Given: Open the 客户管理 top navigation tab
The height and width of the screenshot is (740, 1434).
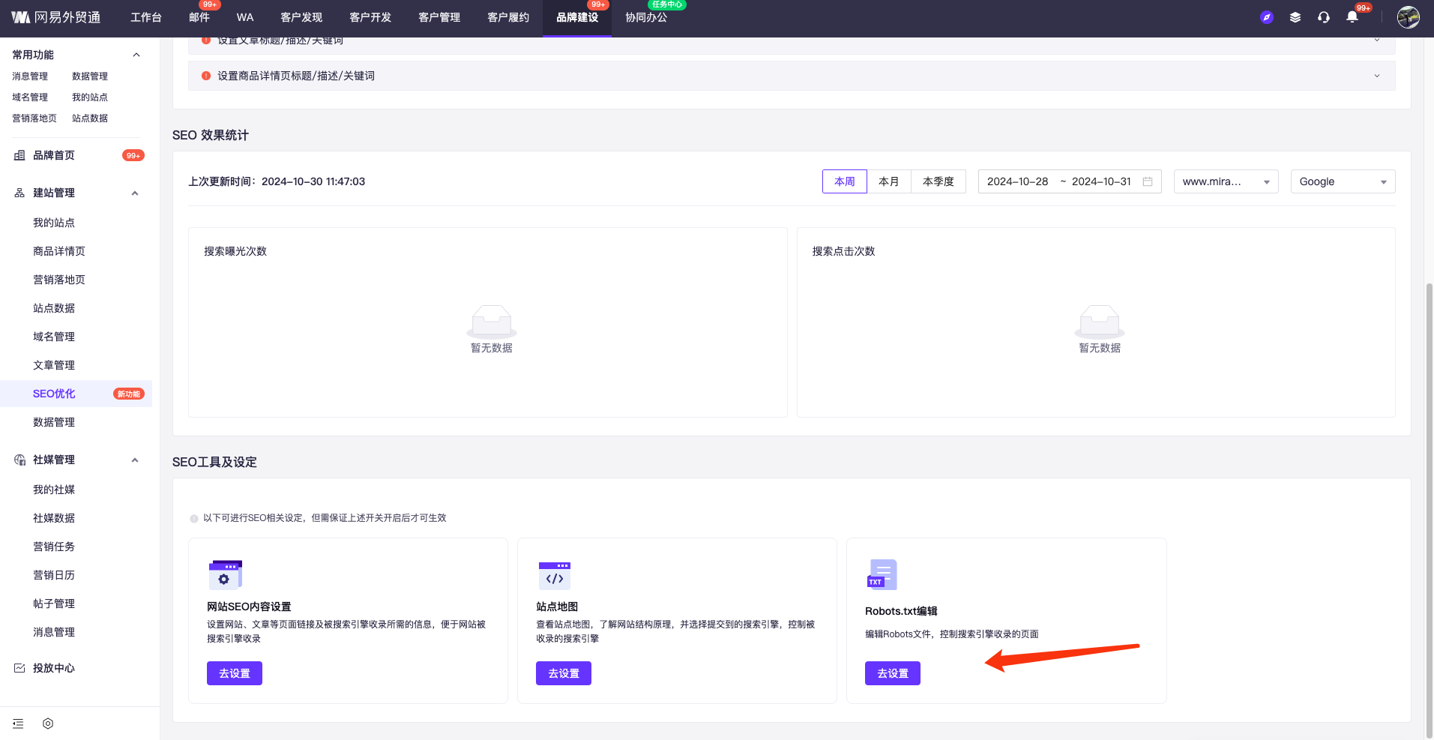Looking at the screenshot, I should [x=439, y=17].
